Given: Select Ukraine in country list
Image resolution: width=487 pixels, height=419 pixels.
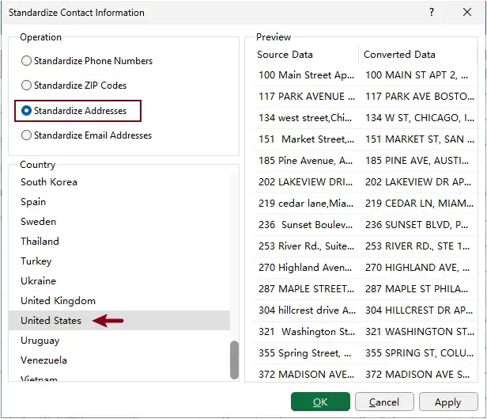Looking at the screenshot, I should tap(119, 281).
